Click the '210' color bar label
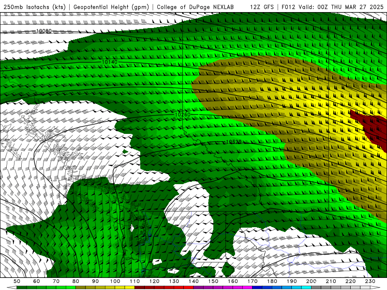The image size is (387, 290). pos(331,281)
